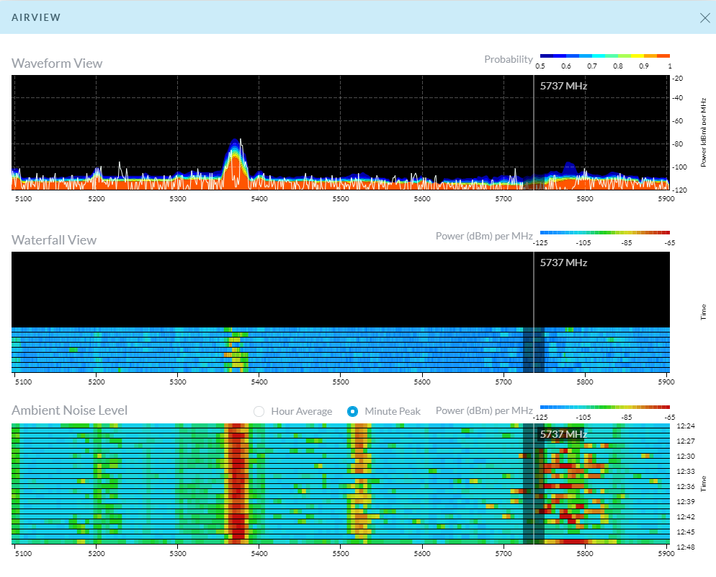Screen dimensions: 716x577
Task: Close the AirView dialog
Action: tap(704, 18)
